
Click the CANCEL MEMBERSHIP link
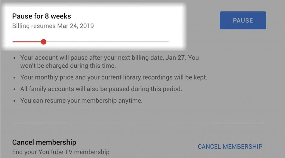coord(230,146)
